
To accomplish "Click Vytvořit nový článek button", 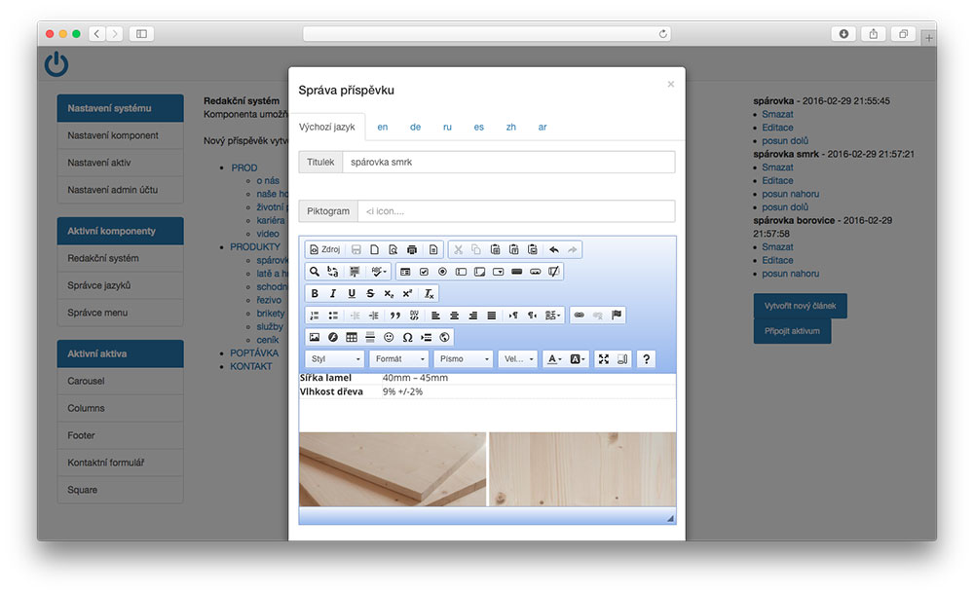I will click(x=799, y=306).
